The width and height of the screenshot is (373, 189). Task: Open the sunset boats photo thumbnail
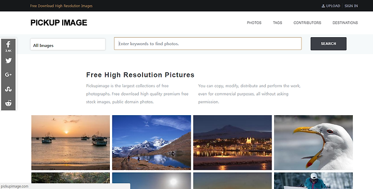[70, 143]
